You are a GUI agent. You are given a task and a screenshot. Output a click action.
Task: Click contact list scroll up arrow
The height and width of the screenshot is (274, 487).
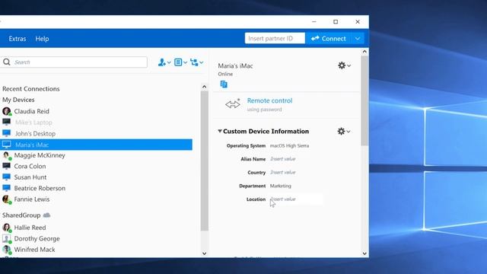(x=204, y=87)
